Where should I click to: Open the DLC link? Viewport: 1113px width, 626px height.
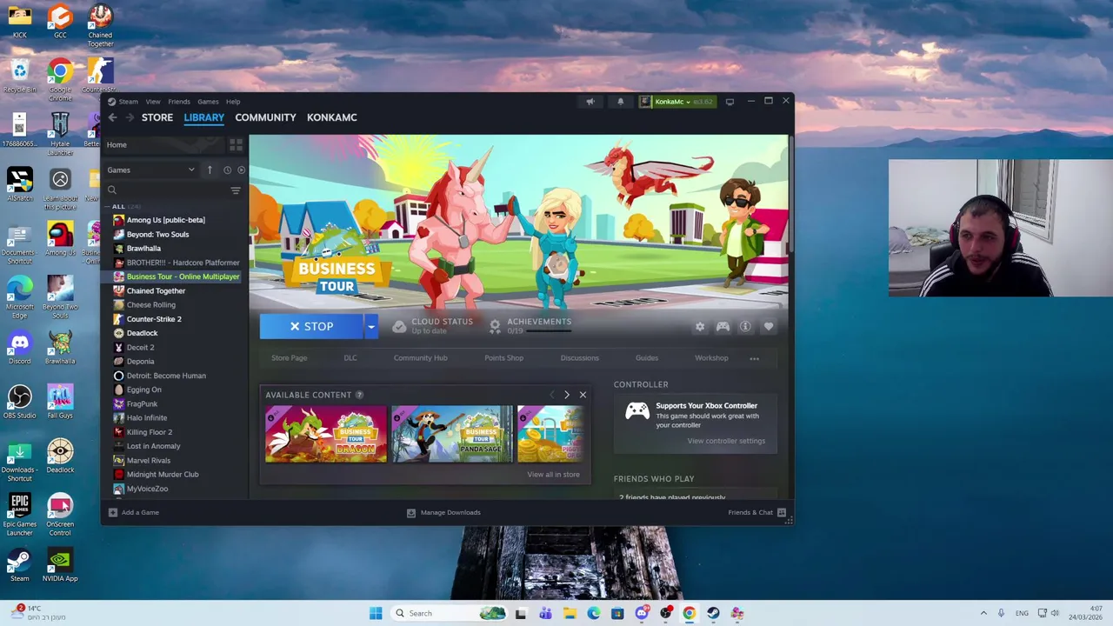point(350,358)
